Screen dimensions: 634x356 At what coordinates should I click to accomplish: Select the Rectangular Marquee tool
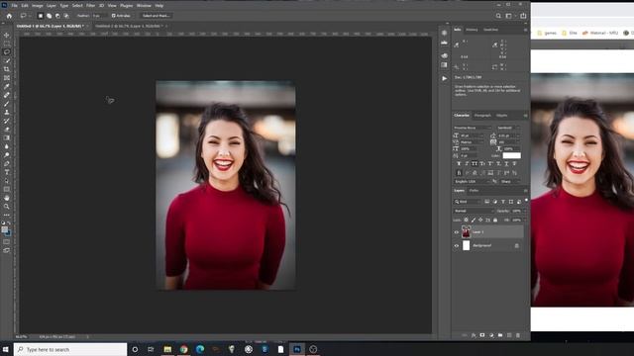click(7, 44)
